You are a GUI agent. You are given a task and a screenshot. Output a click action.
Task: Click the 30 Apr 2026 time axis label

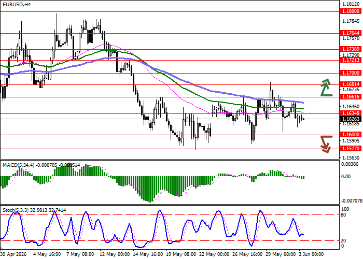click(13, 254)
